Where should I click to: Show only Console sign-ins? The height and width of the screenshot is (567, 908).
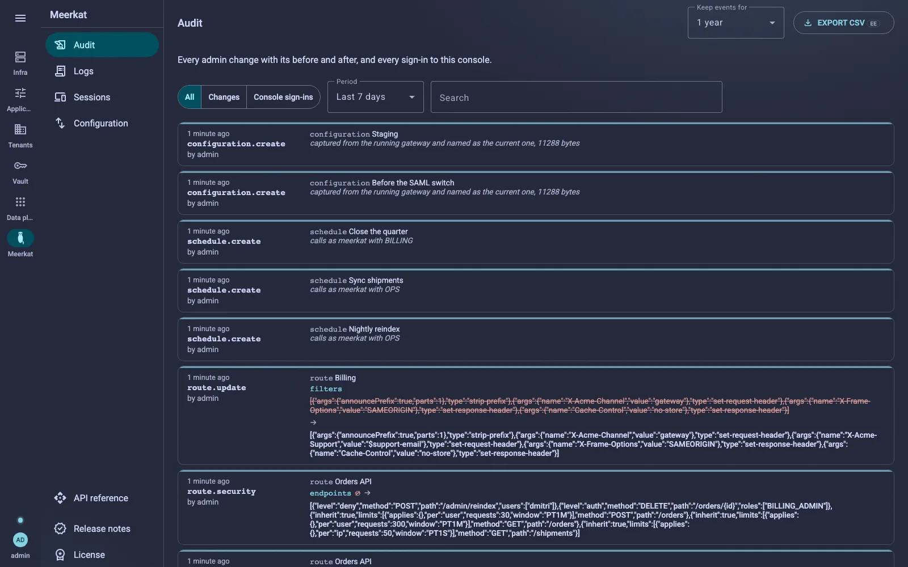[x=283, y=97]
